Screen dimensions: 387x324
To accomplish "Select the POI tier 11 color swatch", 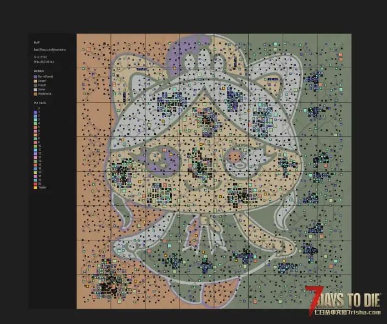I will (x=35, y=150).
